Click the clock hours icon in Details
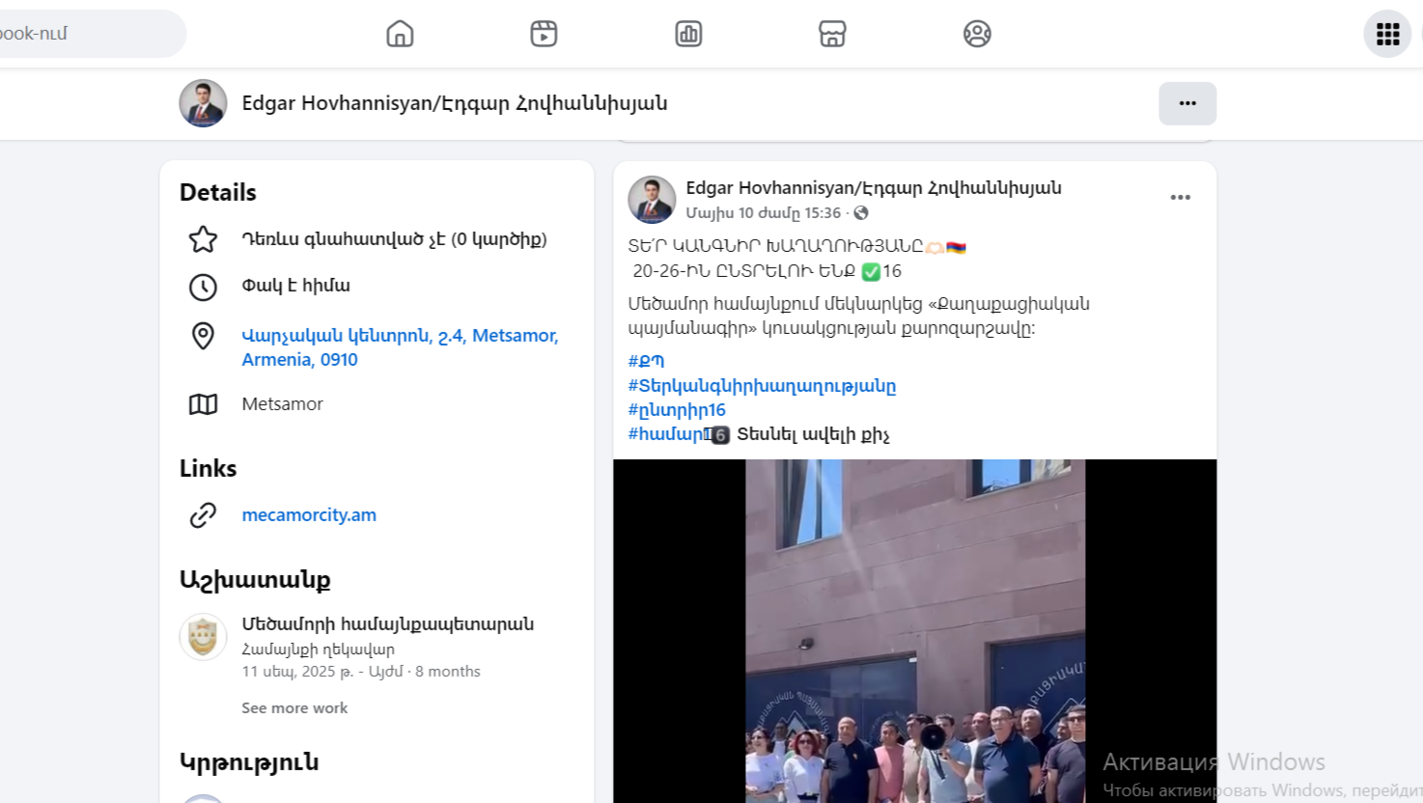The image size is (1423, 803). click(x=203, y=287)
